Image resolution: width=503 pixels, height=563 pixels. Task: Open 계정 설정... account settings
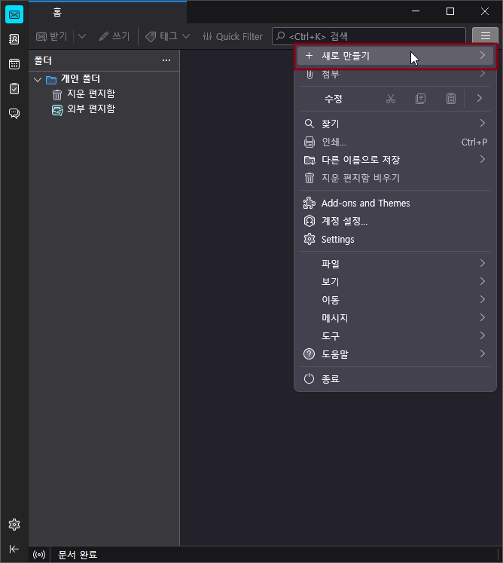395,221
